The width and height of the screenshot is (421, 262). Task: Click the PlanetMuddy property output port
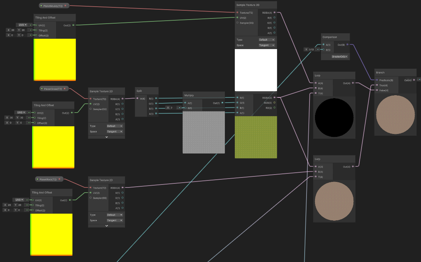point(65,6)
